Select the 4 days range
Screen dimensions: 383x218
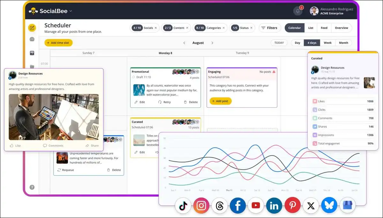click(x=312, y=43)
